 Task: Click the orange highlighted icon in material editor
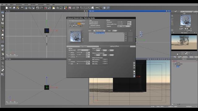pyautogui.click(x=79, y=24)
